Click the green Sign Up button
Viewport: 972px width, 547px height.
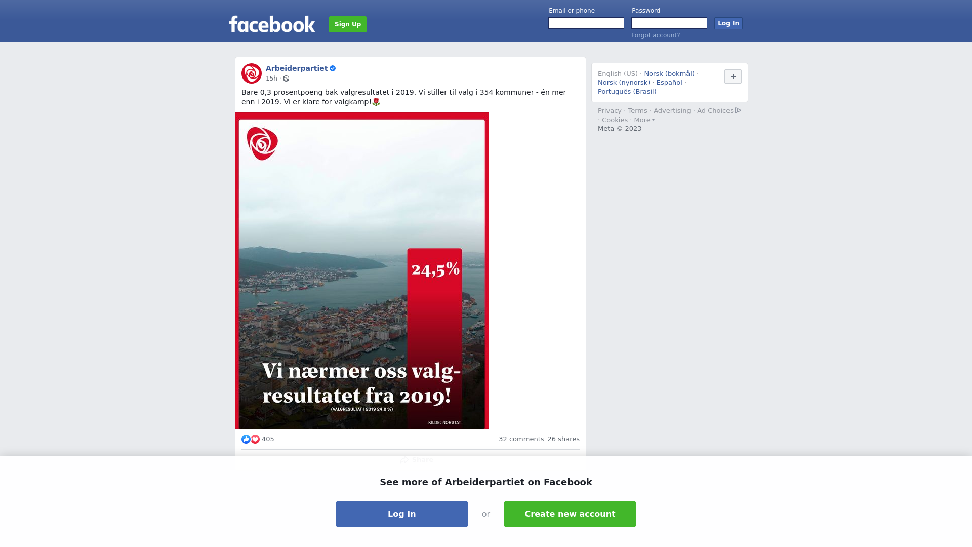click(x=348, y=24)
